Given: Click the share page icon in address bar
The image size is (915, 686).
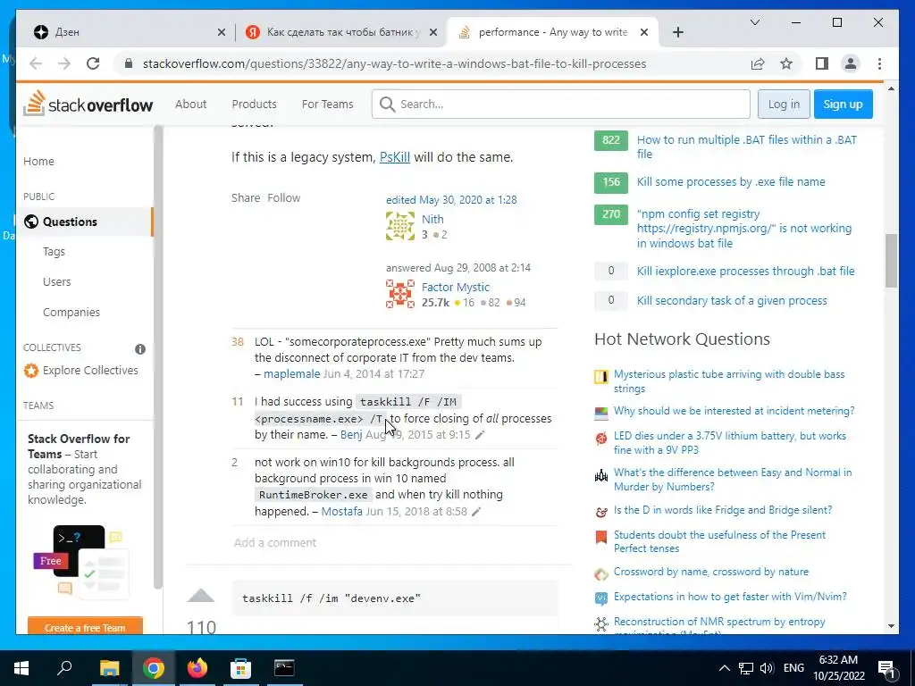Looking at the screenshot, I should point(758,63).
